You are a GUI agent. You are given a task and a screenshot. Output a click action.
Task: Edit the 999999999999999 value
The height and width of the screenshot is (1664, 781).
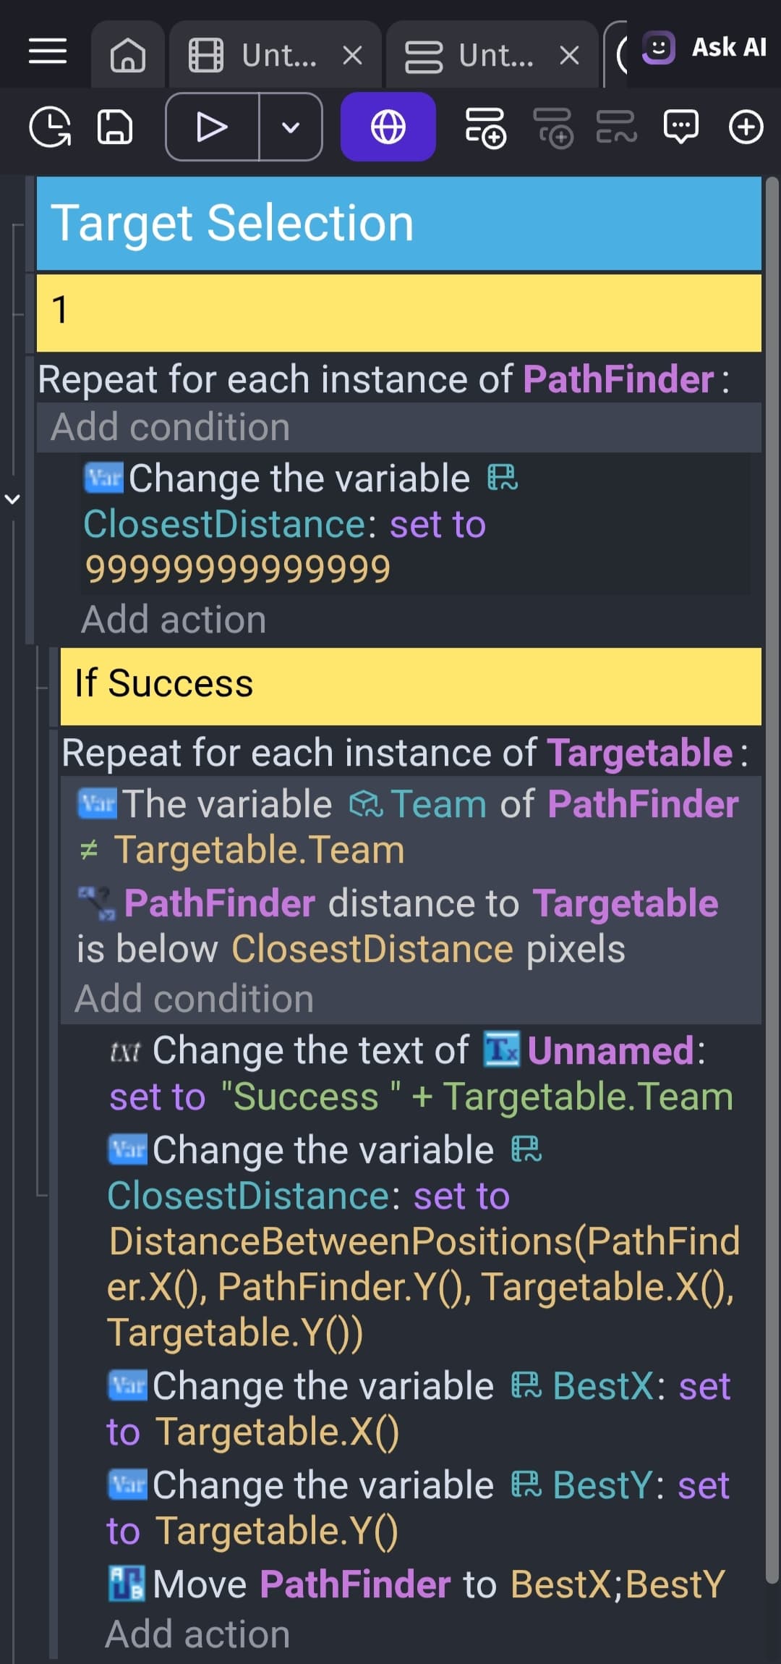pyautogui.click(x=238, y=569)
